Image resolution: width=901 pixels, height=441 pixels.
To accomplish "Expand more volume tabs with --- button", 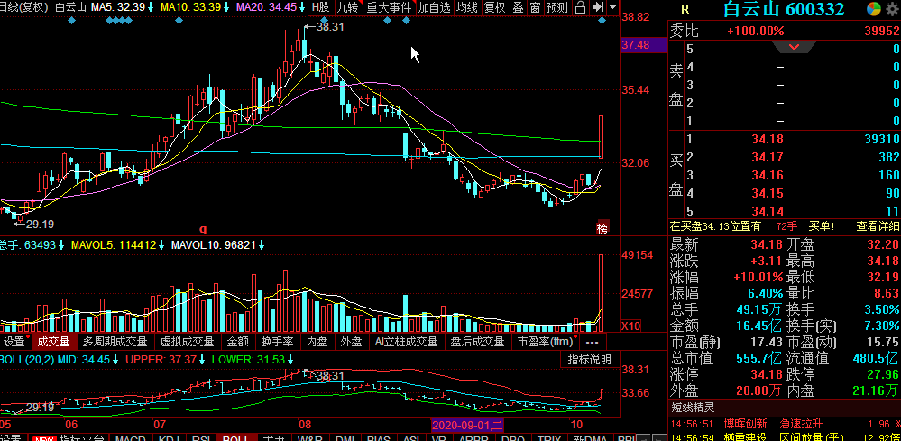I will tap(592, 342).
